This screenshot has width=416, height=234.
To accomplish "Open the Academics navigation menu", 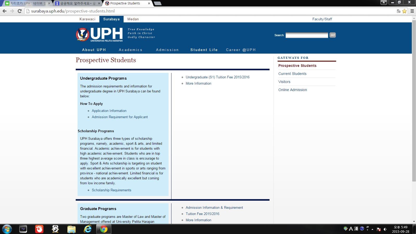I will coord(130,50).
